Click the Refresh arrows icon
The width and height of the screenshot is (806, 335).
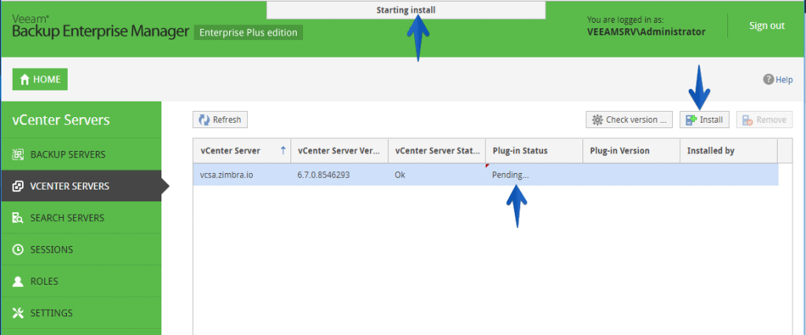(205, 120)
